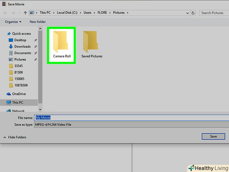Open OneDrive in navigation pane

pos(19,94)
